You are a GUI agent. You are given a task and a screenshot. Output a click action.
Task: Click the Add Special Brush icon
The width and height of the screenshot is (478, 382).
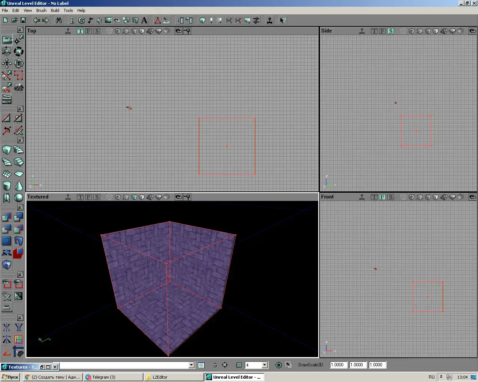[7, 241]
